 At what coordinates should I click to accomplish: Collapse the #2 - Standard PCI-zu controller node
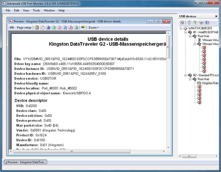pos(186,75)
